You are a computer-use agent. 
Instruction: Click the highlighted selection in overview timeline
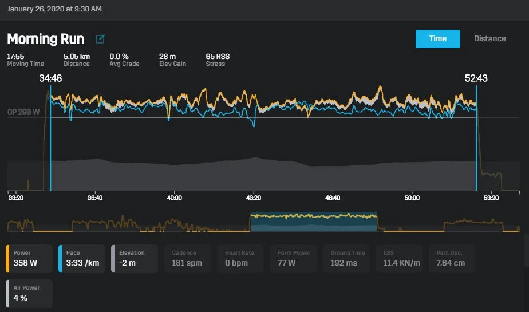point(314,222)
